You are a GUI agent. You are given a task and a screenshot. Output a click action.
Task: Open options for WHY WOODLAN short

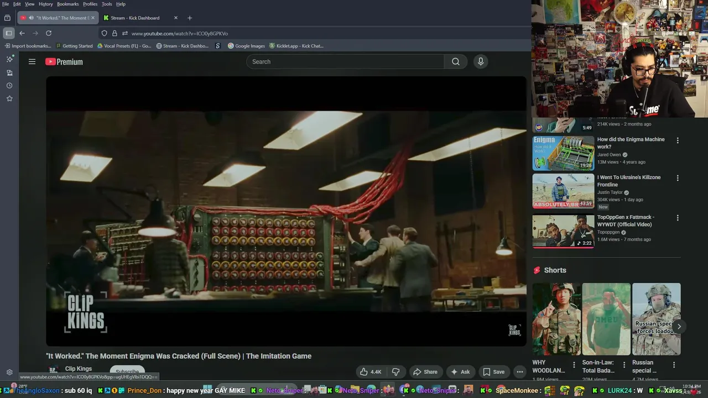click(574, 365)
